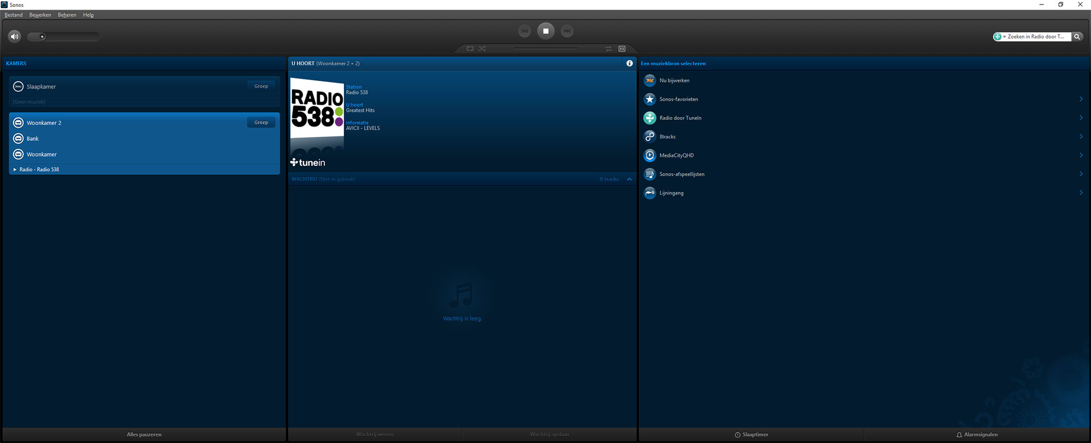Screen dimensions: 1091x443
Task: Click the 'Zoeken in Radio door TuneIn' field
Action: [1038, 37]
